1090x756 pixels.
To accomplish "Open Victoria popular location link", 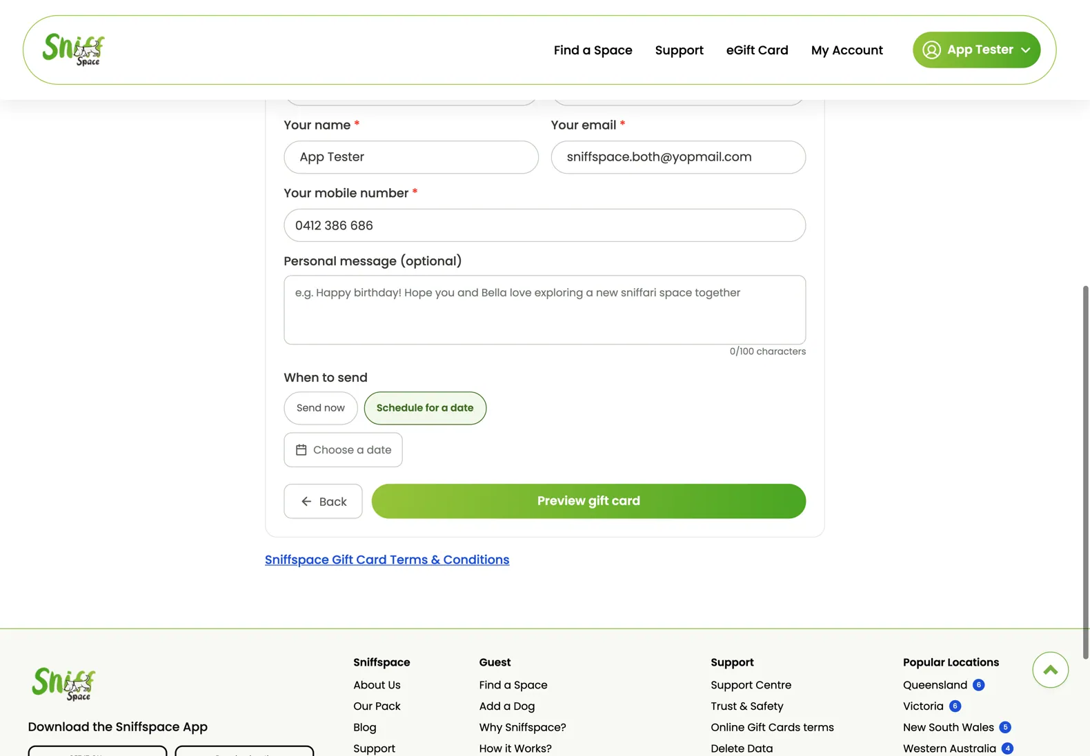I will pos(923,706).
